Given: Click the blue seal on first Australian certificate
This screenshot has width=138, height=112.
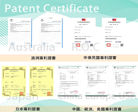Looking at the screenshot, I should 13,44.
